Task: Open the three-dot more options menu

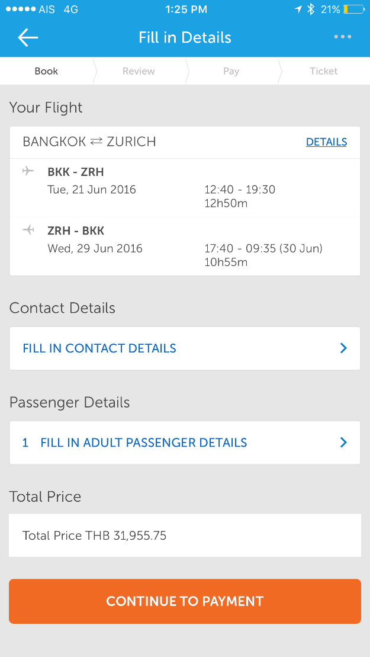Action: [x=342, y=37]
